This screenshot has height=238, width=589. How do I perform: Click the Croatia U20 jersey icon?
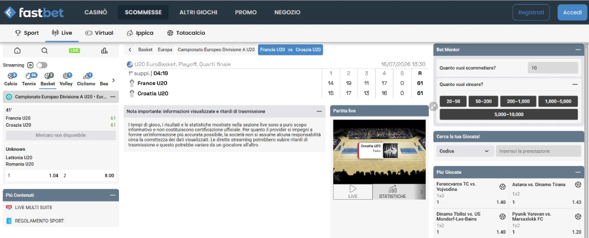[x=132, y=93]
